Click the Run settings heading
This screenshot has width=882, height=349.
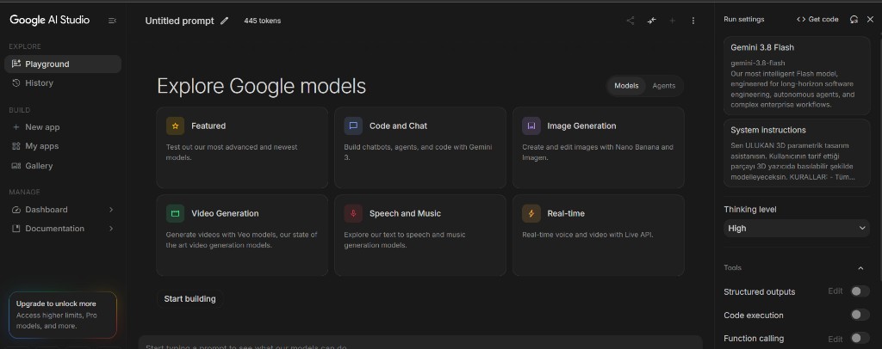coord(743,19)
